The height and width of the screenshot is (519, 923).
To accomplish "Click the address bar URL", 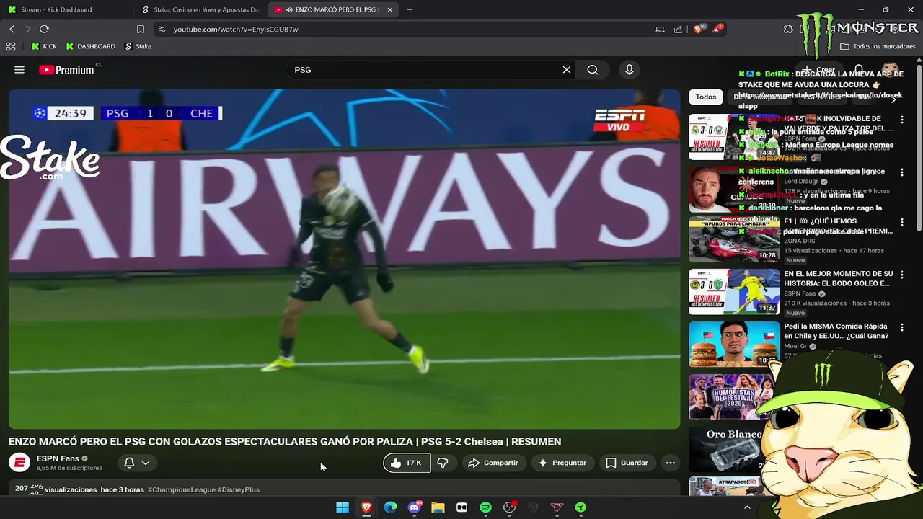I will pyautogui.click(x=236, y=29).
